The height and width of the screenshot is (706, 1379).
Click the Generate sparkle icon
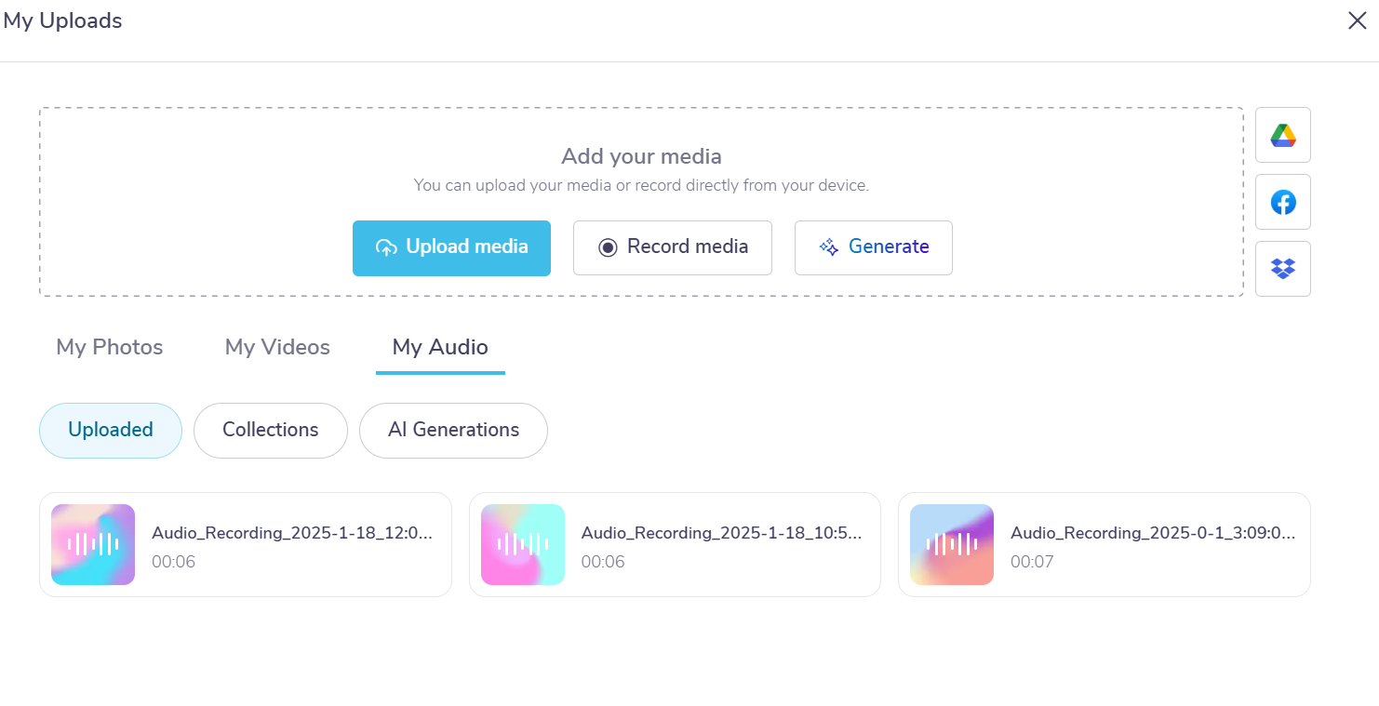(826, 246)
